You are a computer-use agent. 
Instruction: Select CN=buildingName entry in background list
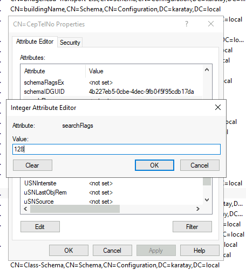[115, 9]
